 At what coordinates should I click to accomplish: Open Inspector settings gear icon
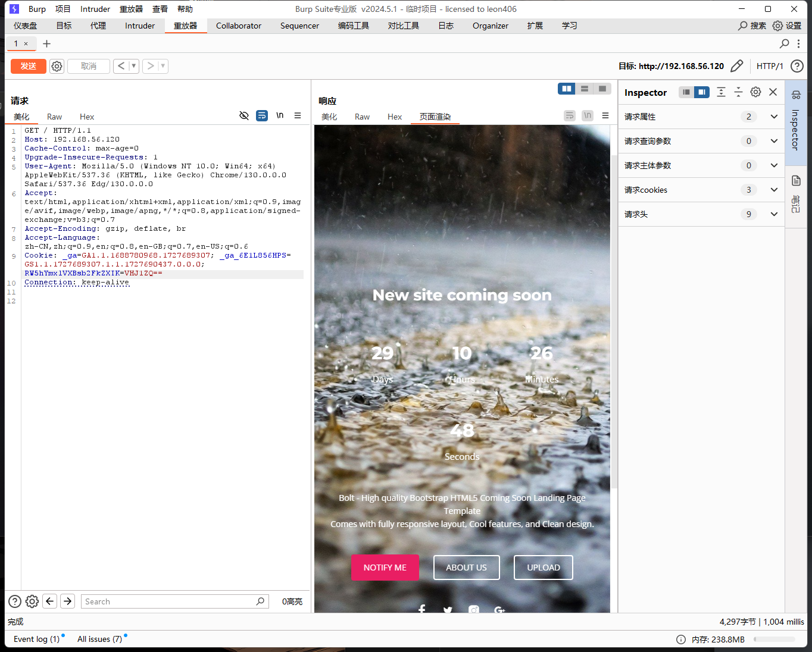[x=755, y=92]
